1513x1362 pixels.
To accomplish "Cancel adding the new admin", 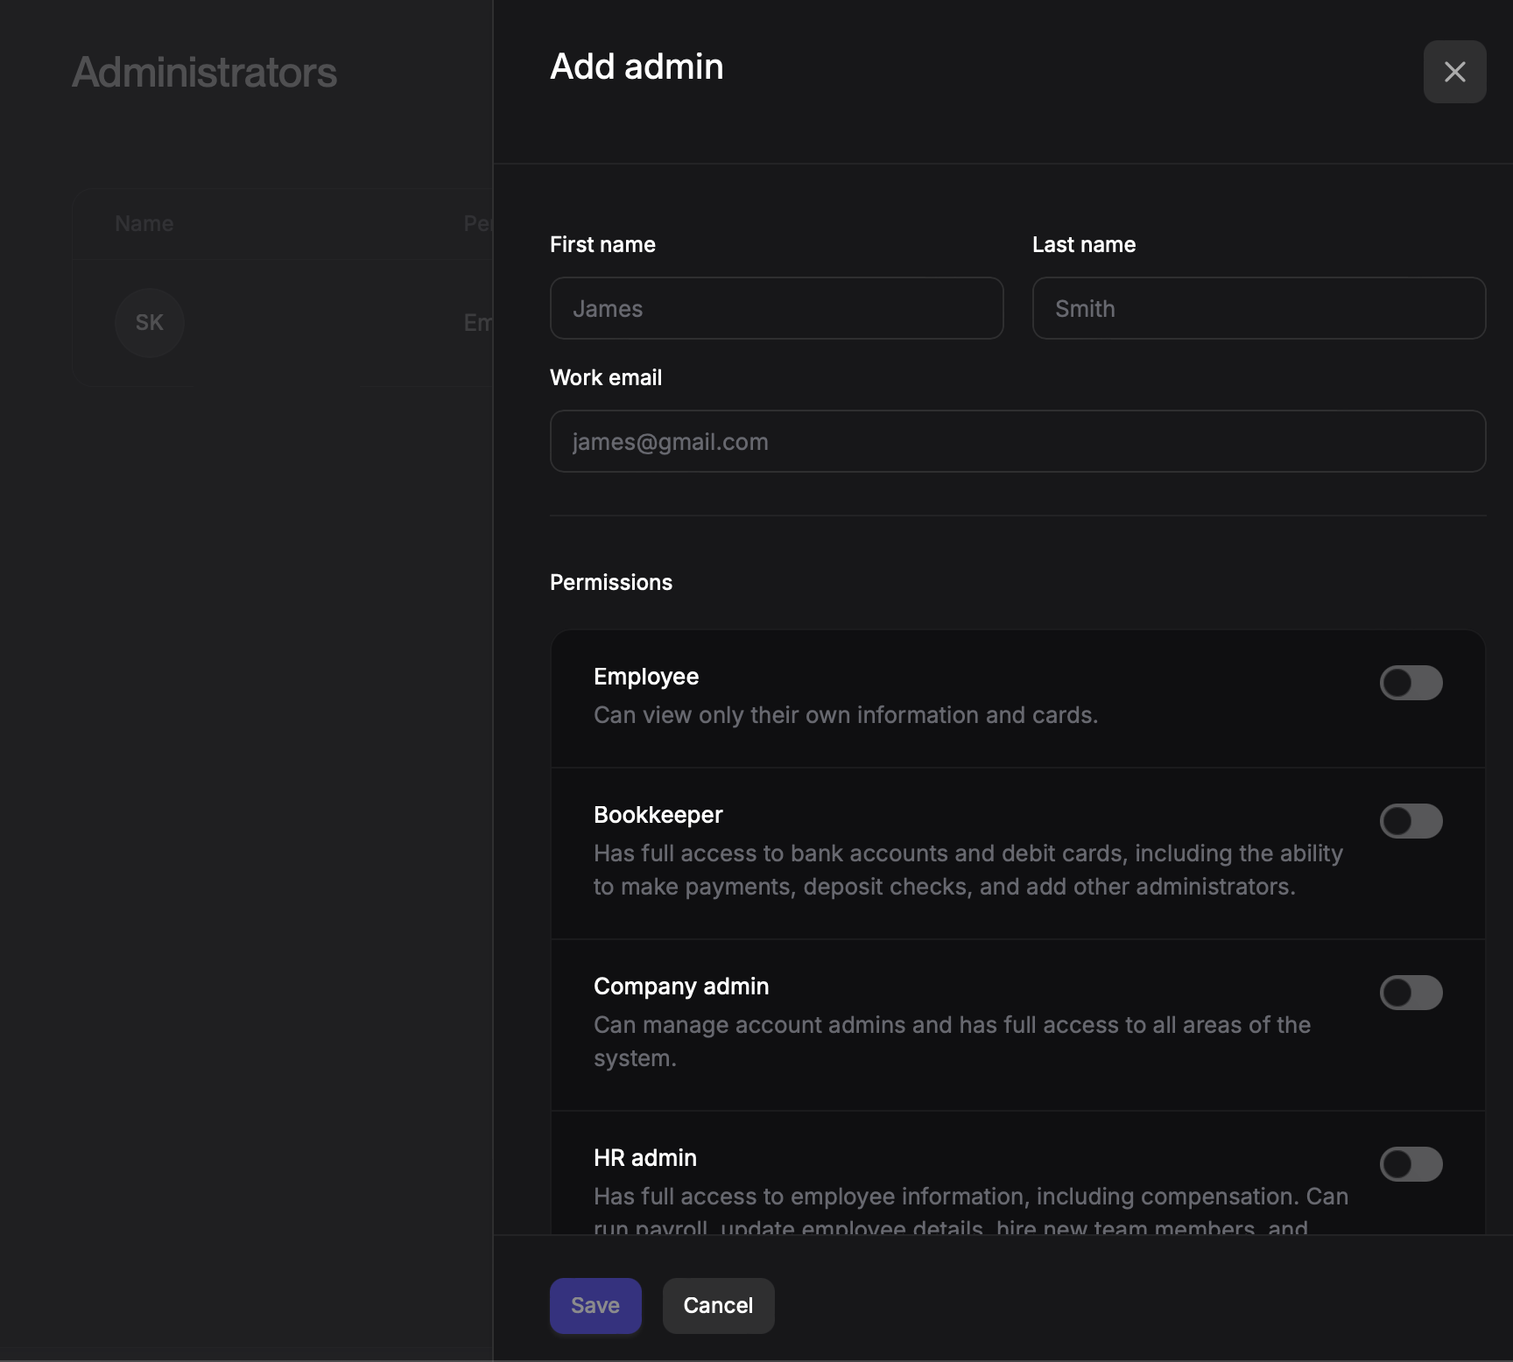I will point(718,1305).
